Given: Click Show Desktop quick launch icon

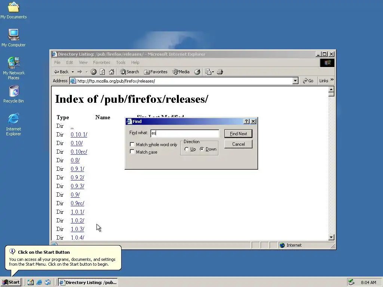Looking at the screenshot, I should pyautogui.click(x=31, y=283).
